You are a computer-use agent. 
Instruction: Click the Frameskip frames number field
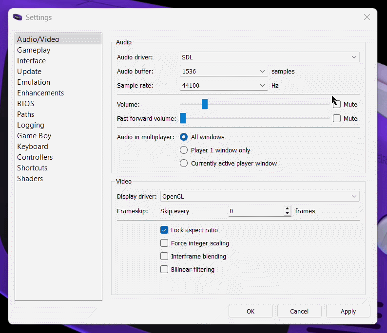pyautogui.click(x=256, y=211)
